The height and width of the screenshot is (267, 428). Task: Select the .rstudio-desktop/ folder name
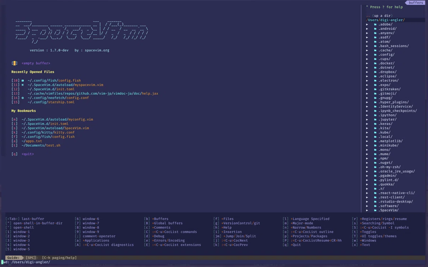click(x=396, y=201)
